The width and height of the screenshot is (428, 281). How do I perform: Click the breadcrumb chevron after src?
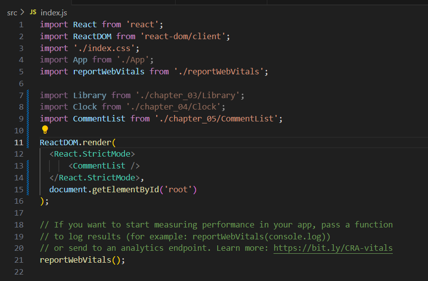click(x=22, y=12)
